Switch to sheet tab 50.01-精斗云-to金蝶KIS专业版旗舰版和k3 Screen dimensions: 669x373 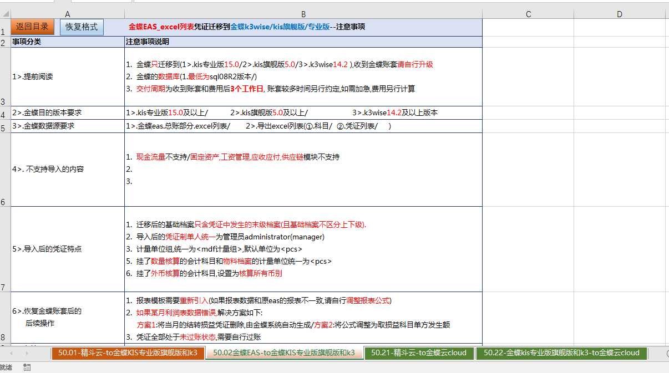[128, 352]
